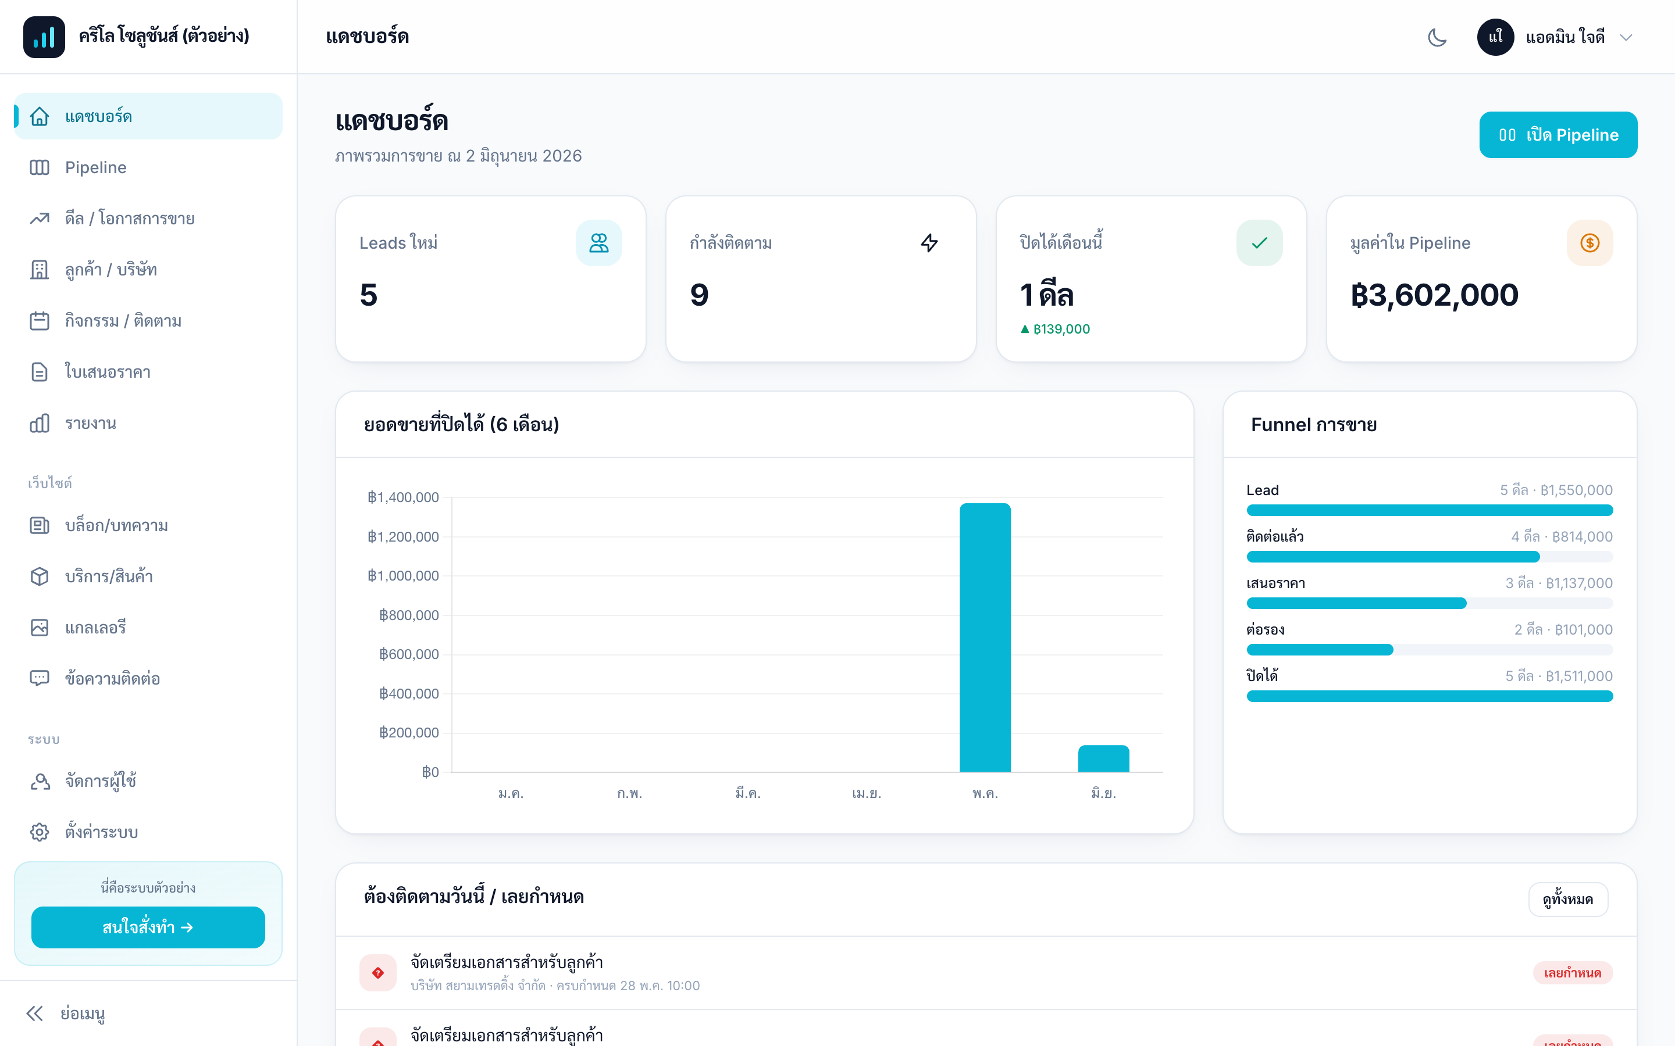Click the แใ user avatar circle
Screen dimensions: 1675x1046
tap(1495, 37)
